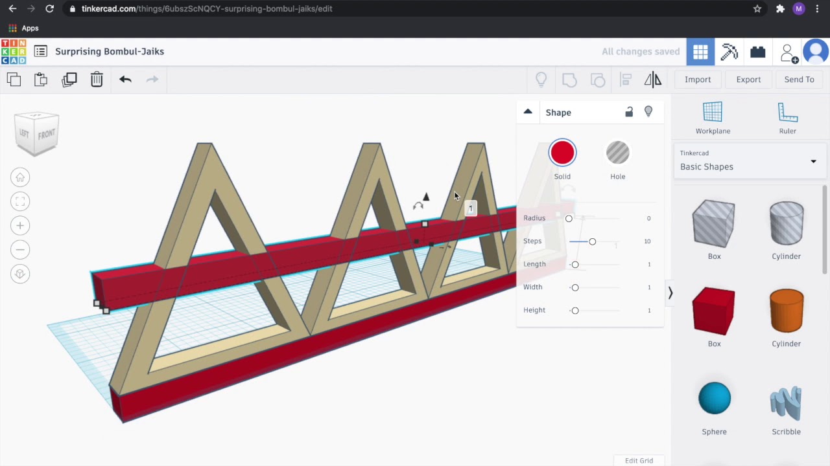830x466 pixels.
Task: Click the Length slider handle
Action: pos(575,265)
